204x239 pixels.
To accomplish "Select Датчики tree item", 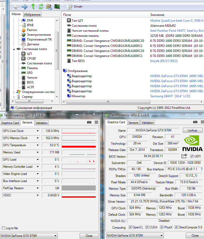I will (x=33, y=44).
